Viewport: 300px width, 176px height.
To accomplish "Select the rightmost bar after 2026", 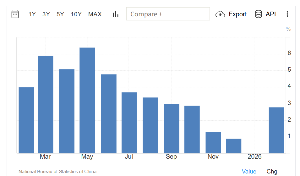I will [x=276, y=130].
